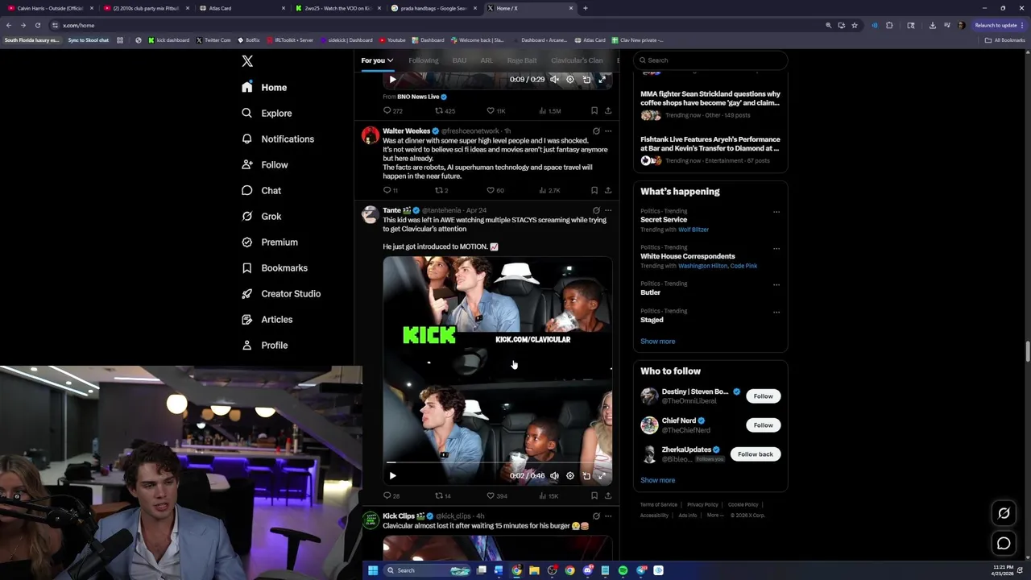The width and height of the screenshot is (1031, 580).
Task: Show more under Who to follow
Action: coord(657,480)
